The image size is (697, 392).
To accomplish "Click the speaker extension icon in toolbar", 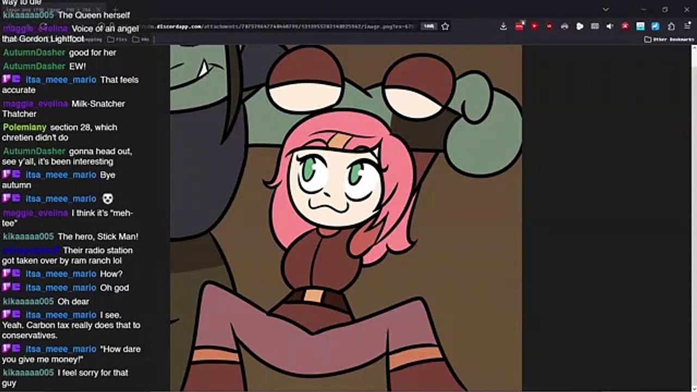I will click(610, 26).
